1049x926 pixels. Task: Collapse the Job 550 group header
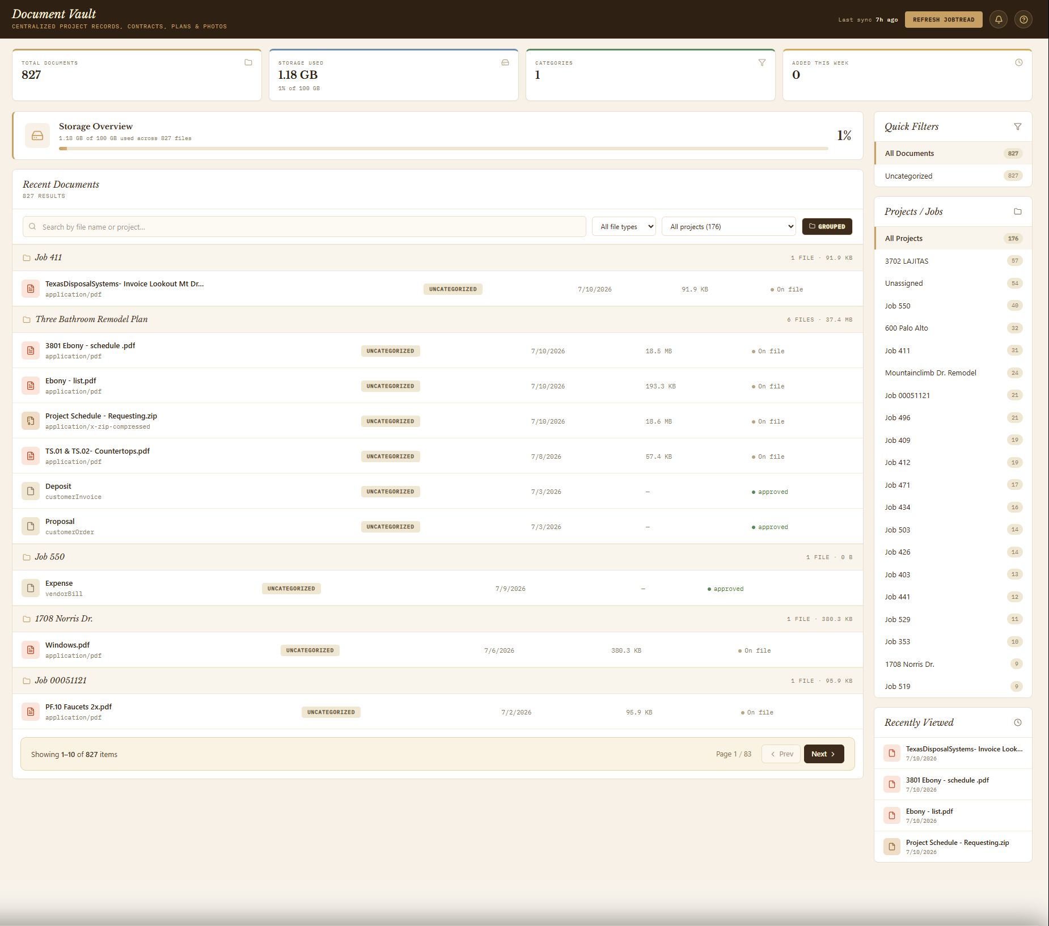coord(438,557)
